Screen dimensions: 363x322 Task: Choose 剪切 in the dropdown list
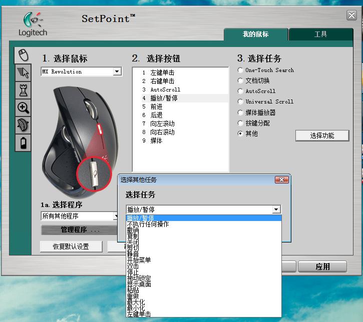pos(204,248)
